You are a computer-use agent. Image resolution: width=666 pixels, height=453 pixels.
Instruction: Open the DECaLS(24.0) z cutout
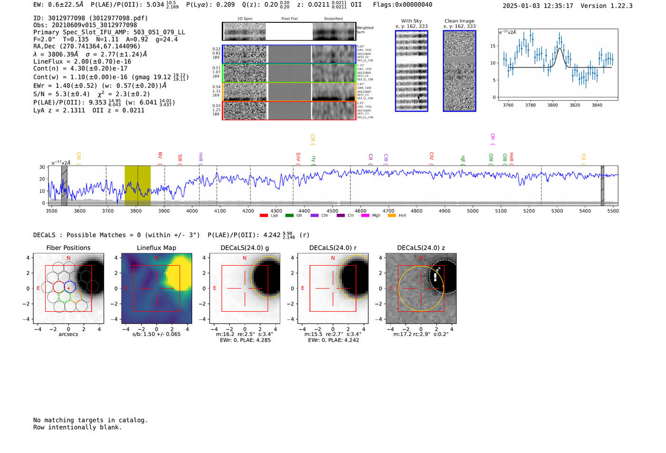[421, 289]
